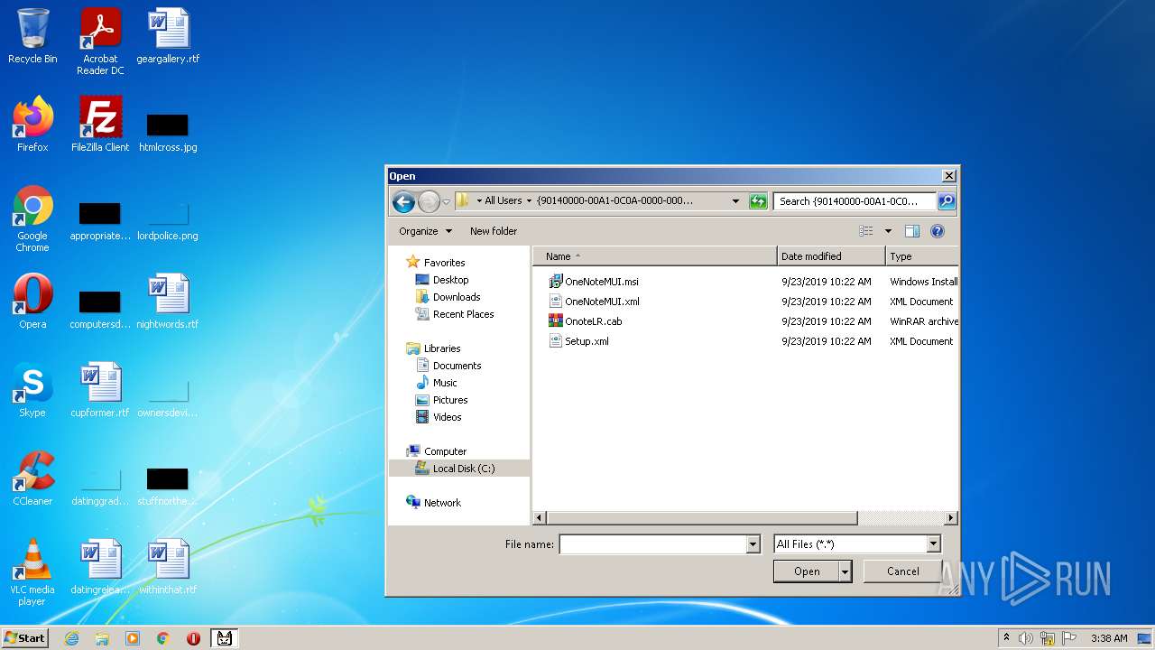Change view using the views icon
The width and height of the screenshot is (1155, 650).
coord(866,231)
